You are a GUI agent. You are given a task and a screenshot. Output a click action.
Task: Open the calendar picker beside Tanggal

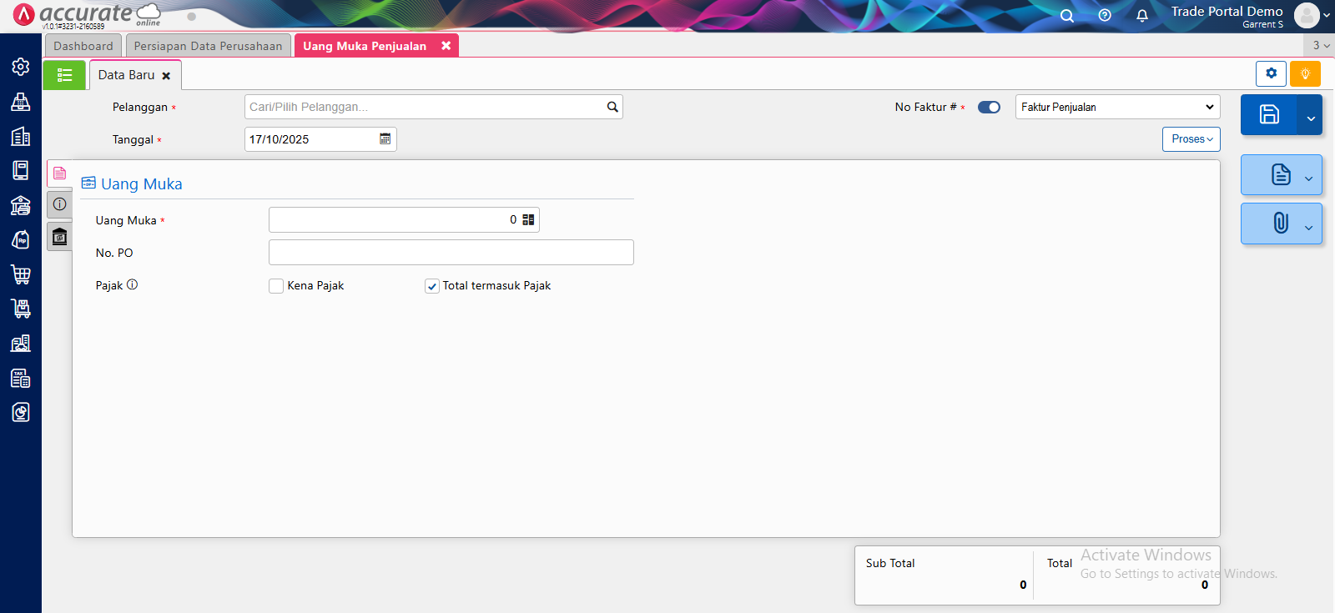point(385,139)
